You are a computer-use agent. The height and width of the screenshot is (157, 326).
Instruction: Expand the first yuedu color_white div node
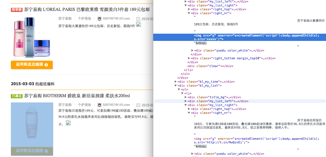click(192, 50)
